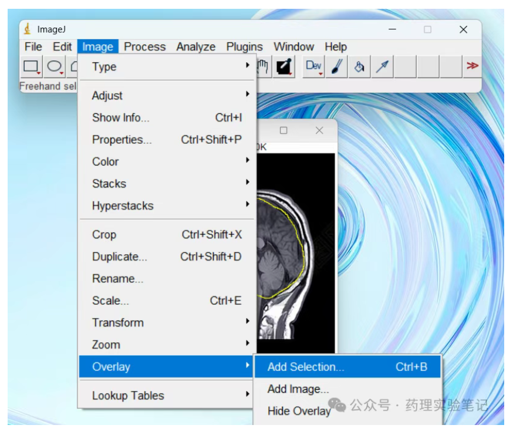
Task: Click Add Image... in Overlay submenu
Action: click(x=348, y=389)
